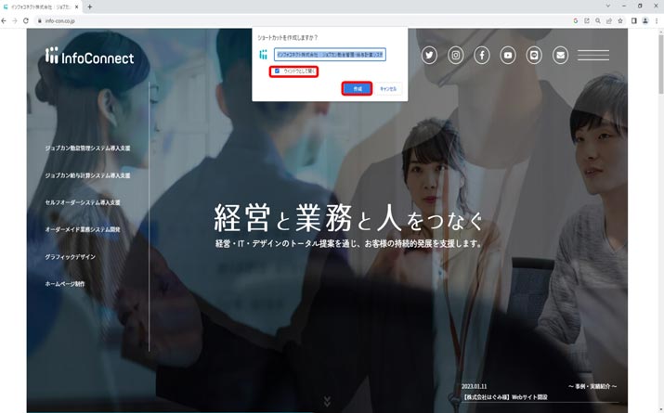Open the Webサイト開設 news link
The image size is (664, 413).
click(506, 397)
